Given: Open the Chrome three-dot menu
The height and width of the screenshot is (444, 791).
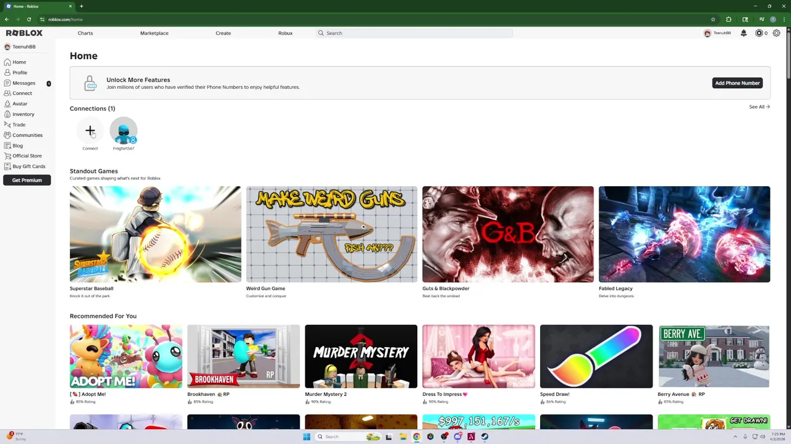Looking at the screenshot, I should coord(783,20).
